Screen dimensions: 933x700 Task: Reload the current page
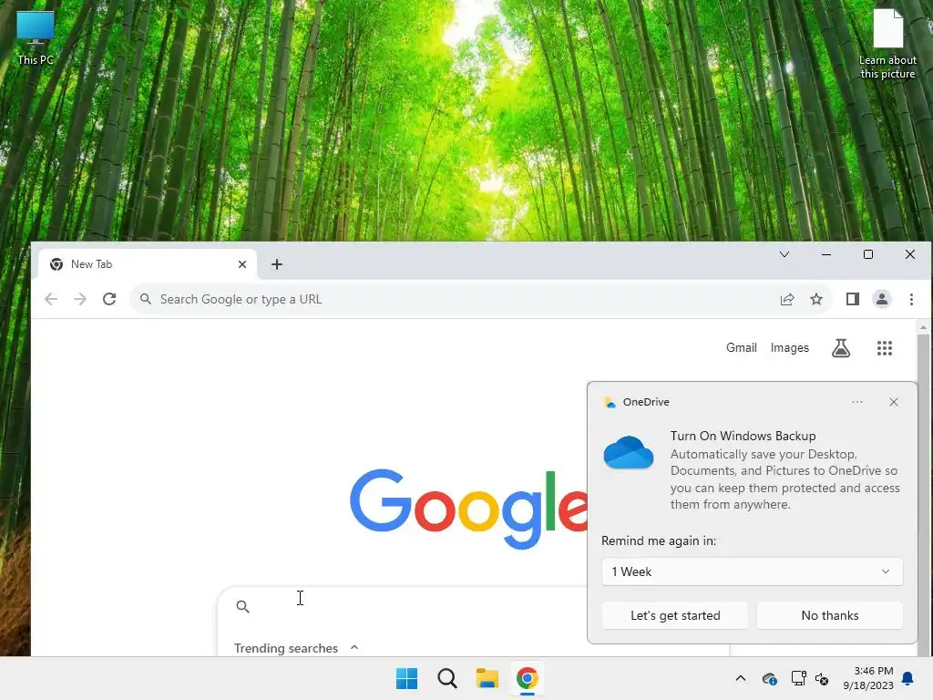click(x=109, y=299)
